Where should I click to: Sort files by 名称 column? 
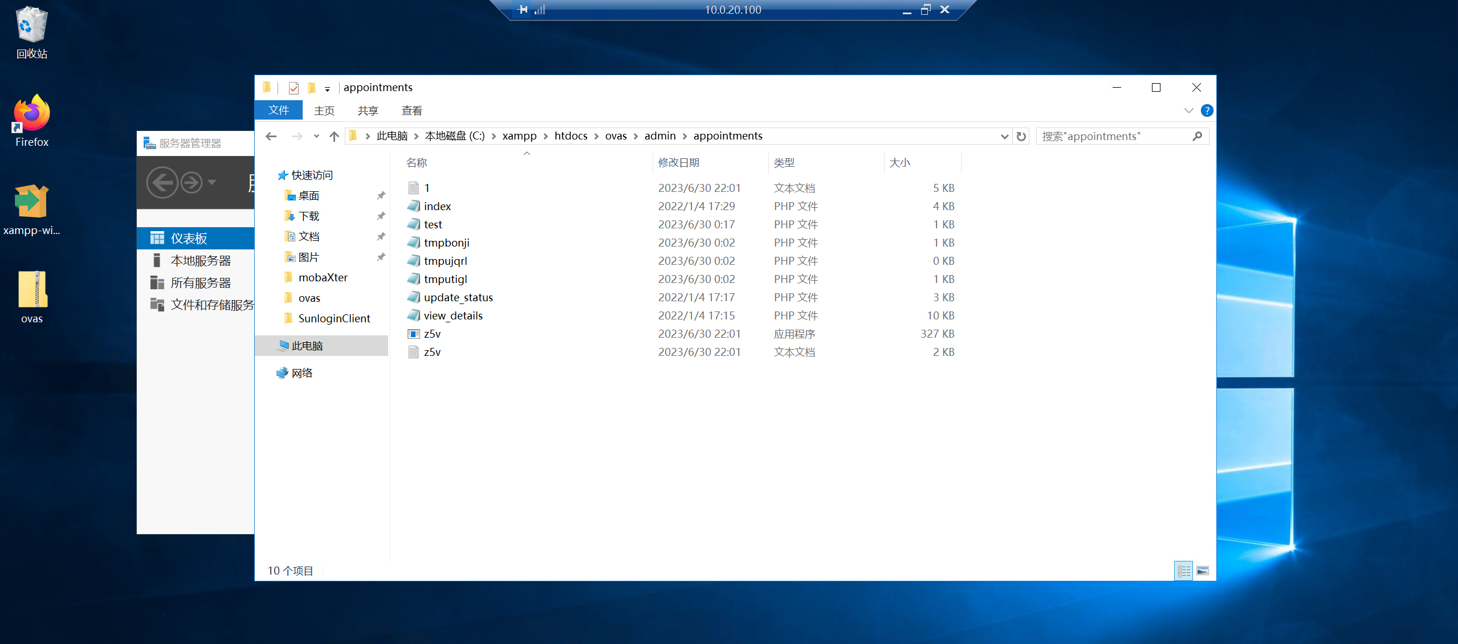527,162
